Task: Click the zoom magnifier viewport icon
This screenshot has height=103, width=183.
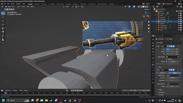Action: point(149,22)
